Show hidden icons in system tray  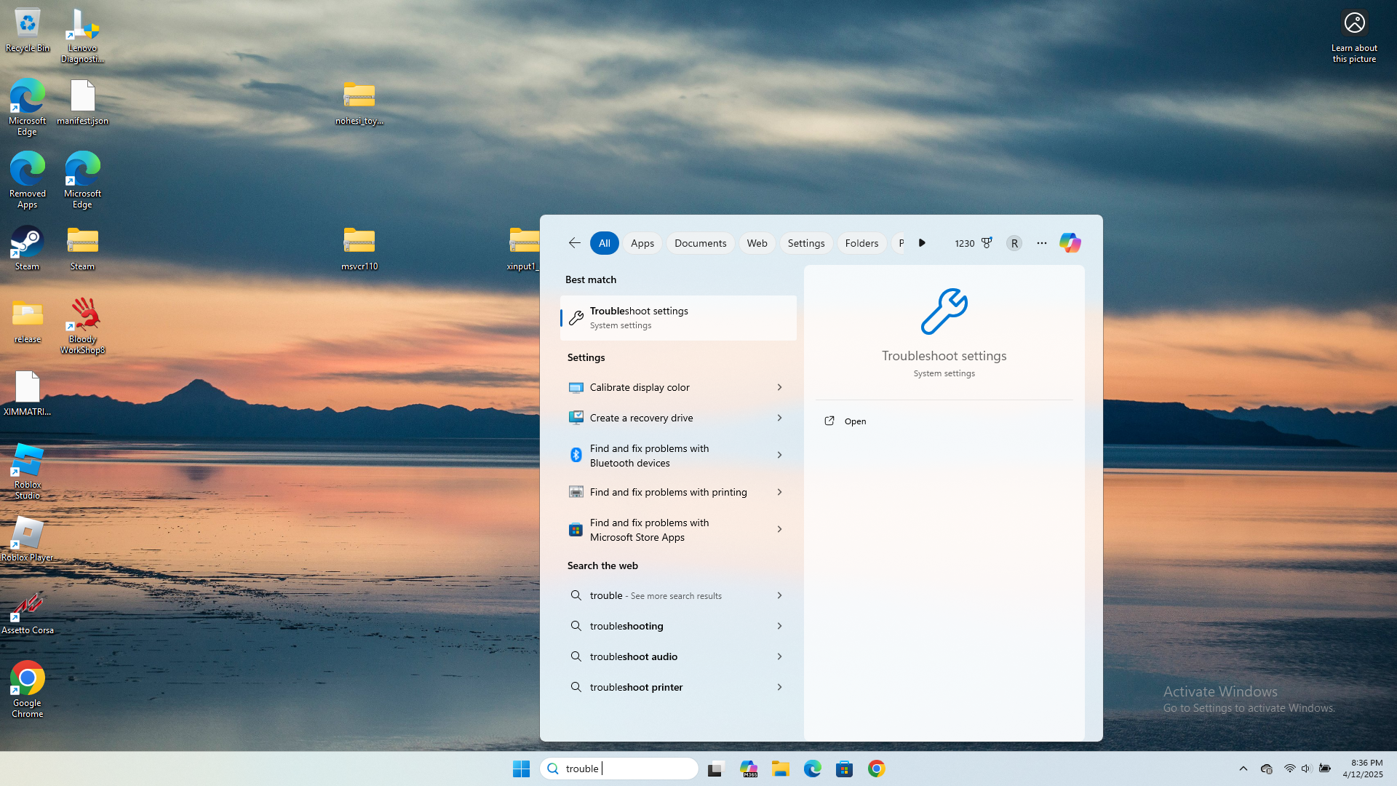point(1243,769)
